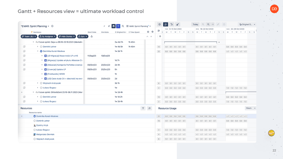Image resolution: width=283 pixels, height=159 pixels.
Task: Toggle the stacked layers transformations button
Action: 114,26
